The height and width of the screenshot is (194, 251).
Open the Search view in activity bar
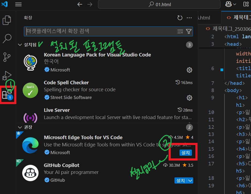pos(7,39)
